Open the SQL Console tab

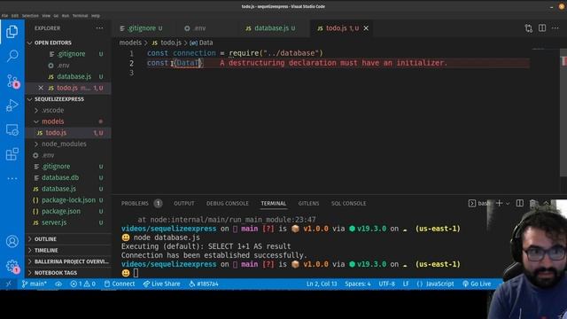coord(348,203)
